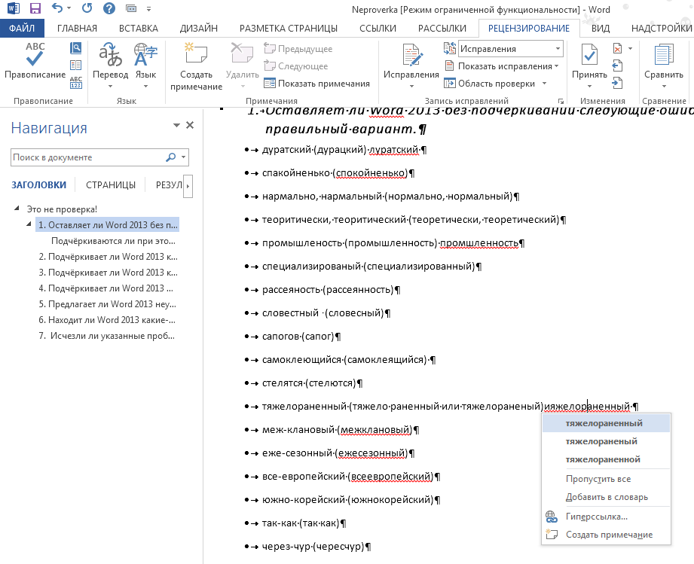The height and width of the screenshot is (564, 694).
Task: Open the Thesaurus book icon
Action: coord(75,65)
